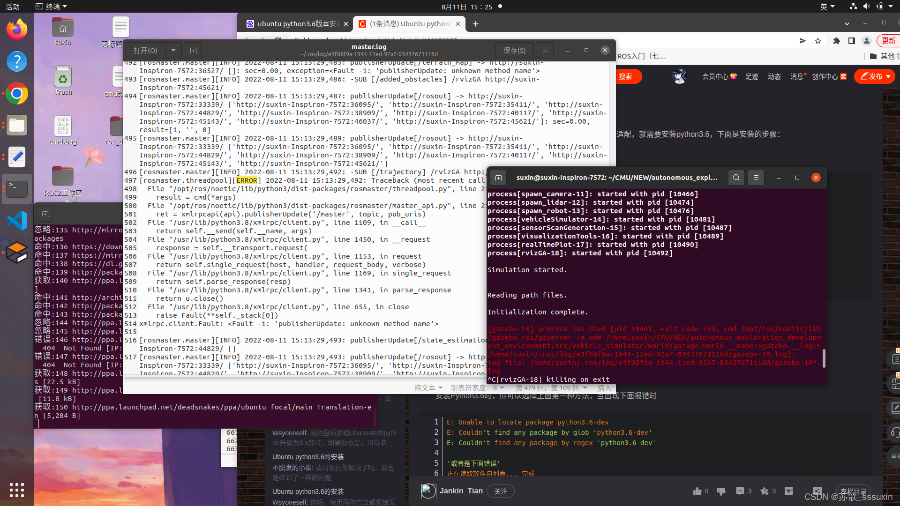
Task: Open the terminal hamburger menu
Action: (756, 178)
